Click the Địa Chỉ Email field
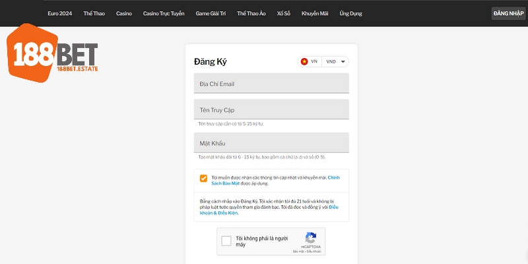Viewport: 528px width, 264px height. pos(271,84)
